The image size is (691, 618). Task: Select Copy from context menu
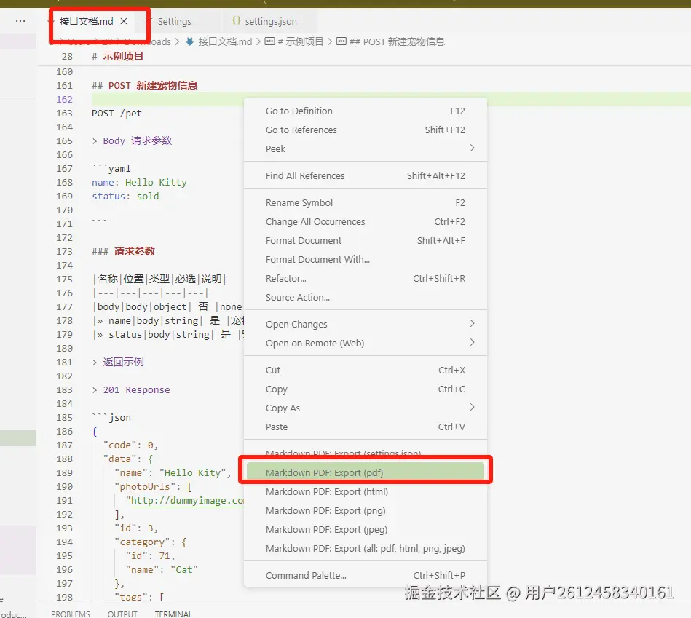tap(366, 389)
